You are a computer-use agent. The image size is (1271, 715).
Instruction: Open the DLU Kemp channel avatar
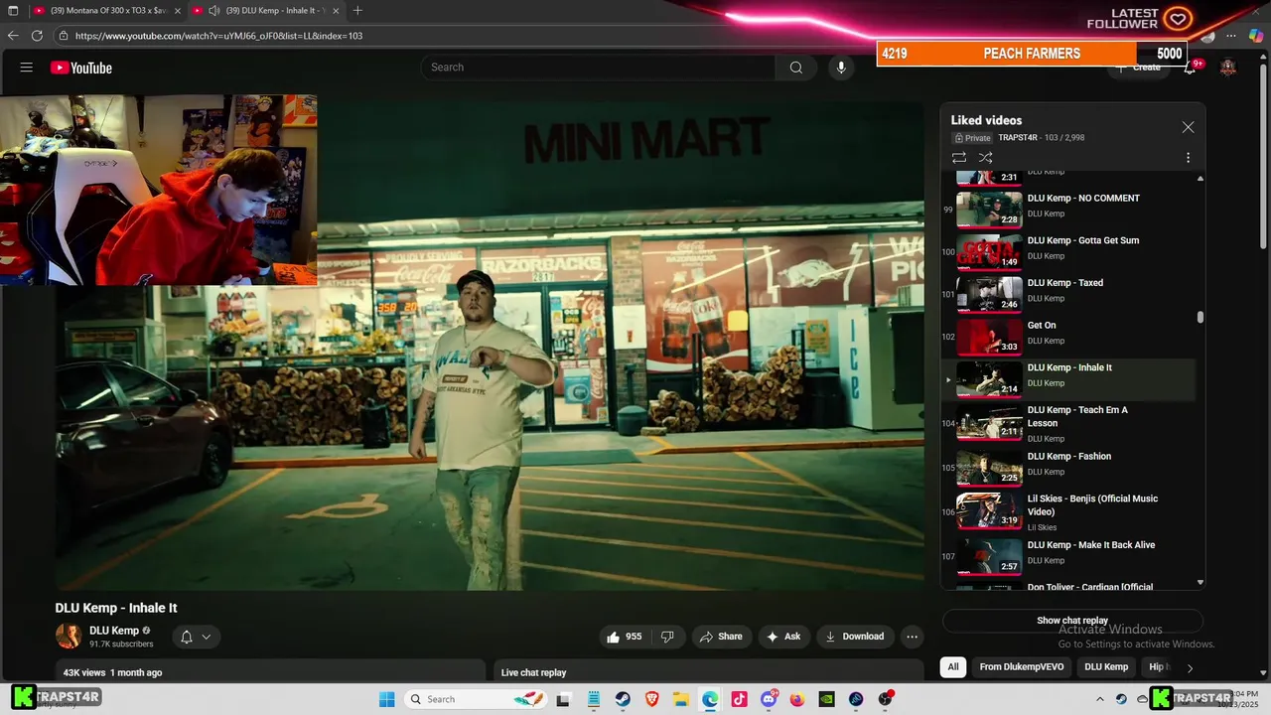[69, 637]
